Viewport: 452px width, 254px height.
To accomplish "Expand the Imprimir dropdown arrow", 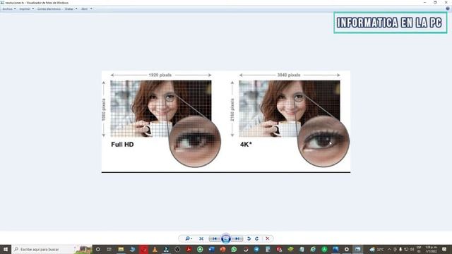I will click(33, 9).
